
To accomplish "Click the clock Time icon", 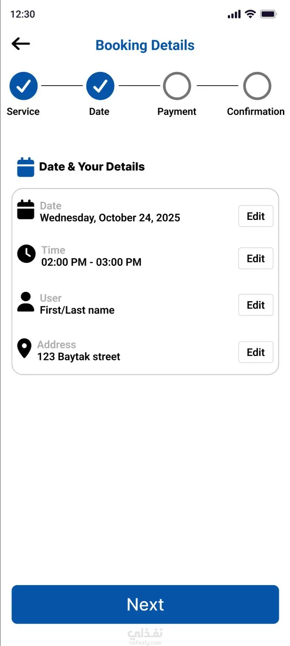I will pyautogui.click(x=26, y=254).
